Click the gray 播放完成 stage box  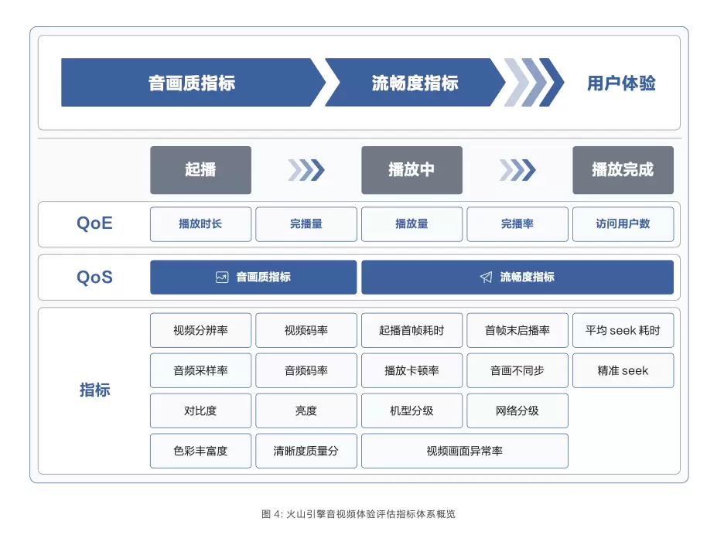623,170
